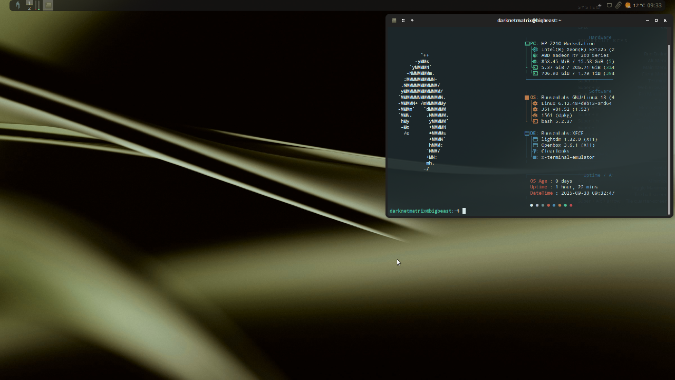Switch to workspace 1 in the pager
The image size is (675, 380).
point(30,3)
